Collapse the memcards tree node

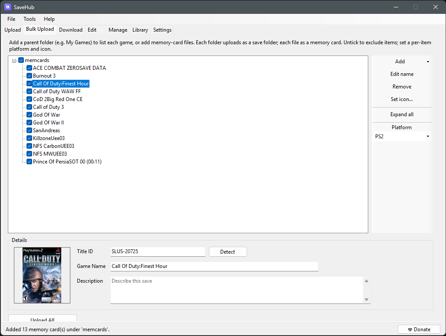(14, 61)
